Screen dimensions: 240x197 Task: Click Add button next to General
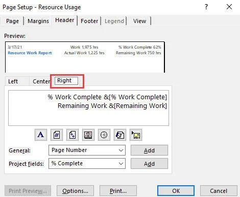pos(149,150)
